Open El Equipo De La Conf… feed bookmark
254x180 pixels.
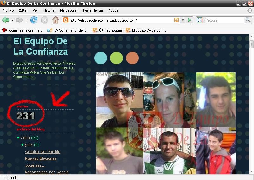147,30
